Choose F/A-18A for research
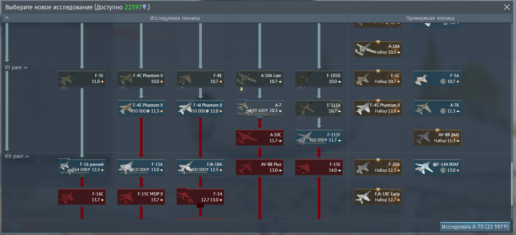516x235 pixels. 200,167
